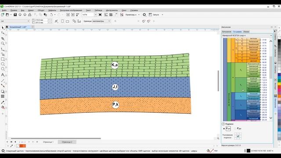Pick the green swatch in color palette

tap(279, 81)
